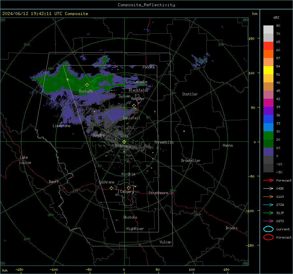The width and height of the screenshot is (293, 274).
Task: Click the Brooks town label
Action: point(231,228)
